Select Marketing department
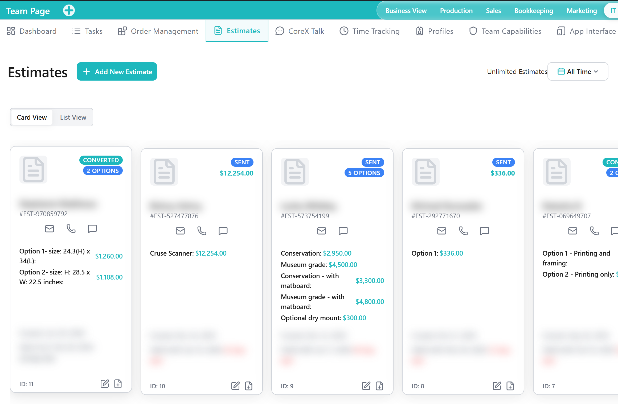The image size is (618, 404). pyautogui.click(x=582, y=11)
